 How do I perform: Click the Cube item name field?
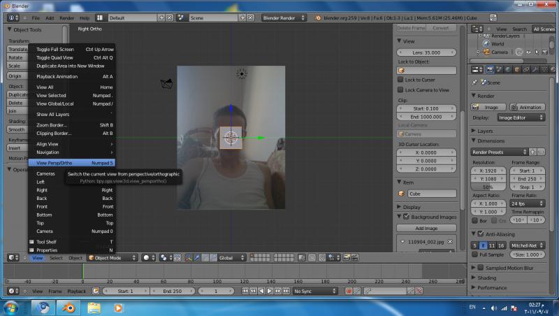coord(431,194)
